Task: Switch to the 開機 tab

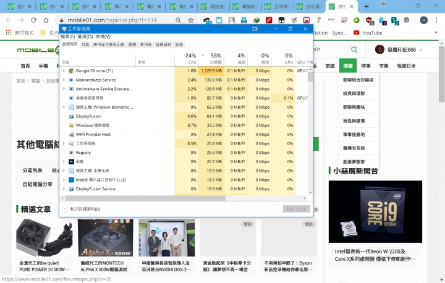Action: pyautogui.click(x=132, y=44)
